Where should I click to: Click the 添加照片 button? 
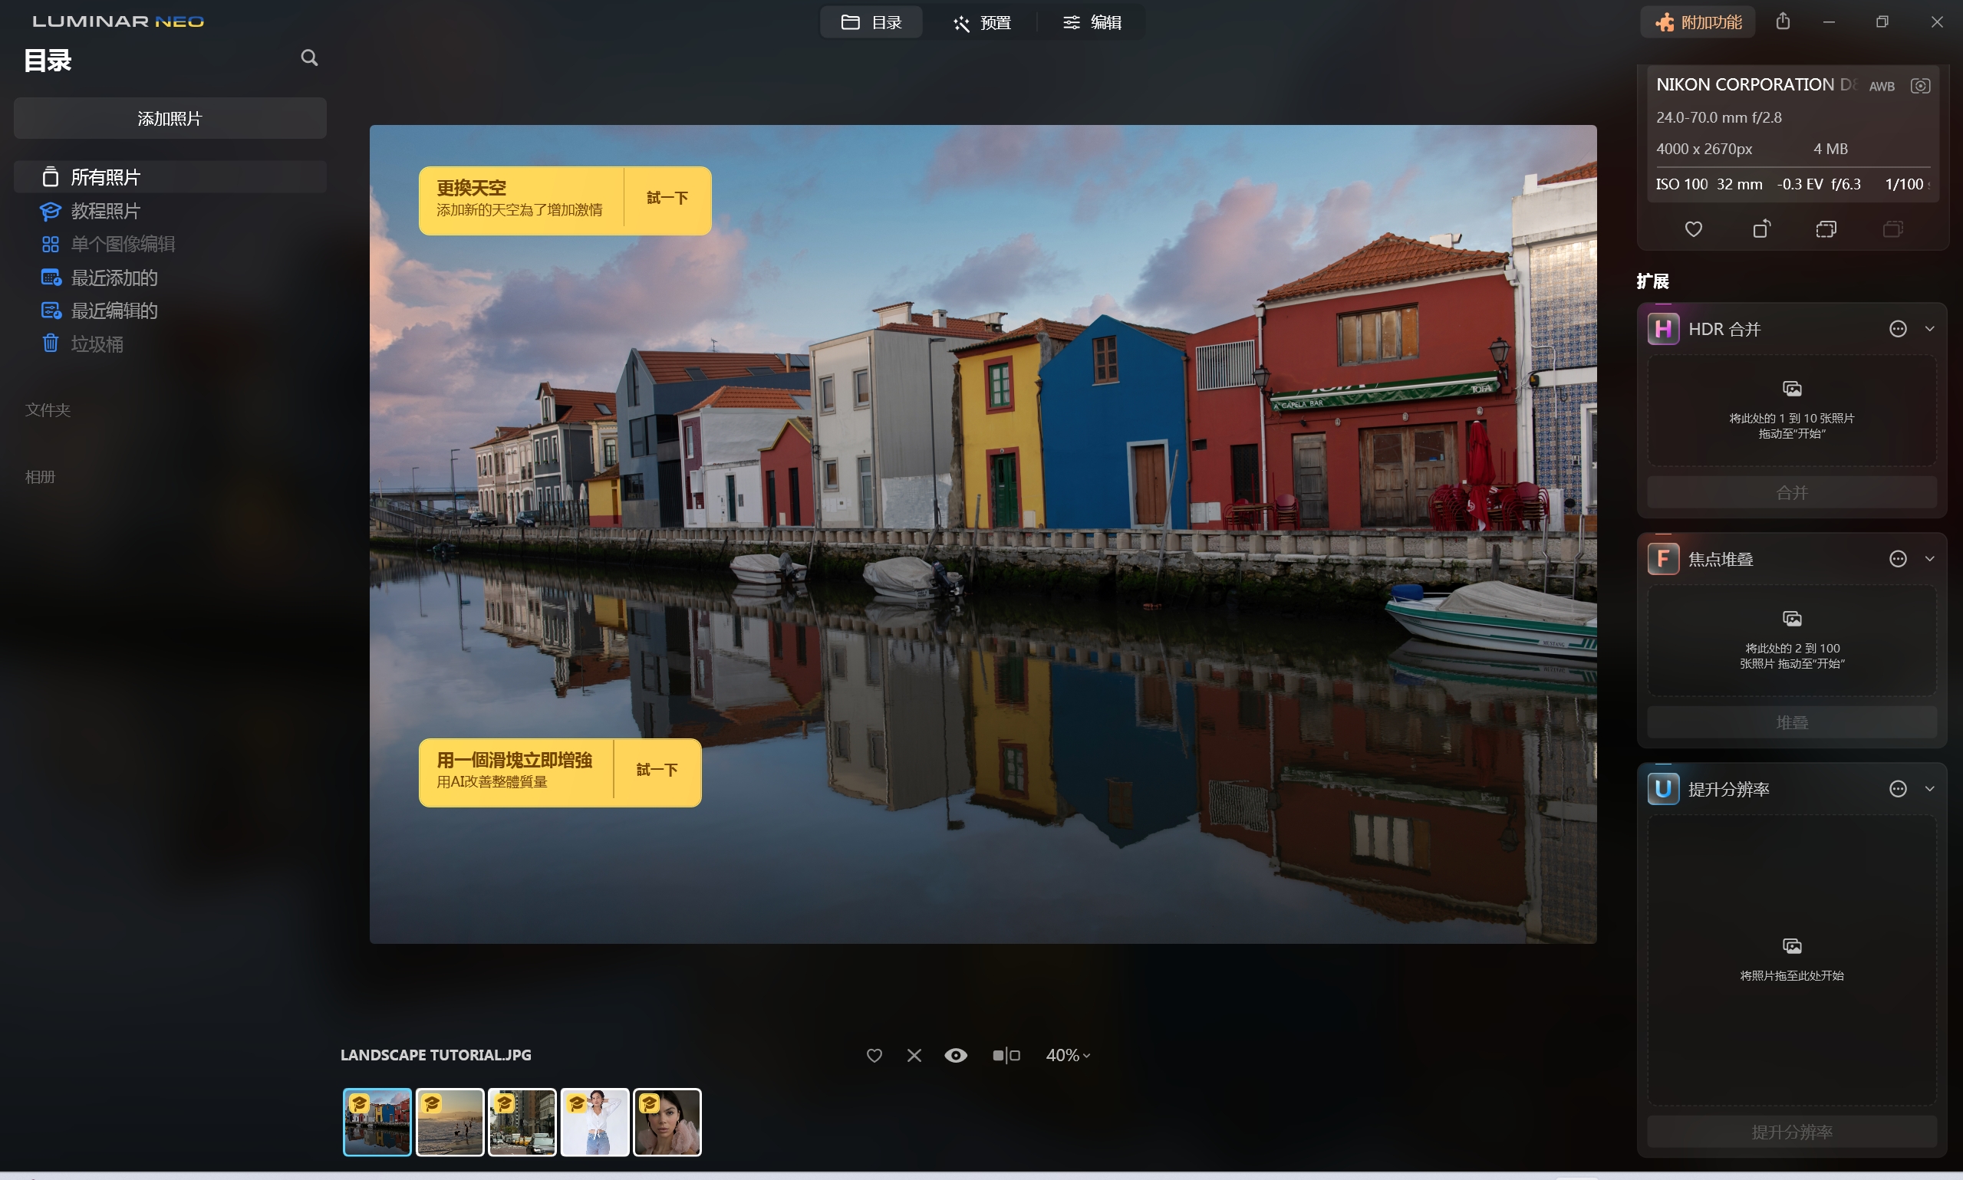(x=170, y=119)
